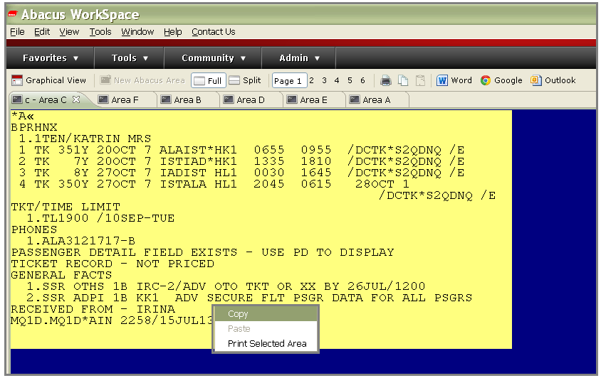Click terminal icon on Area B tab
This screenshot has width=601, height=378.
pos(166,99)
